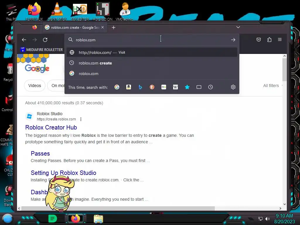Open the Firefox hamburger menu

[280, 40]
